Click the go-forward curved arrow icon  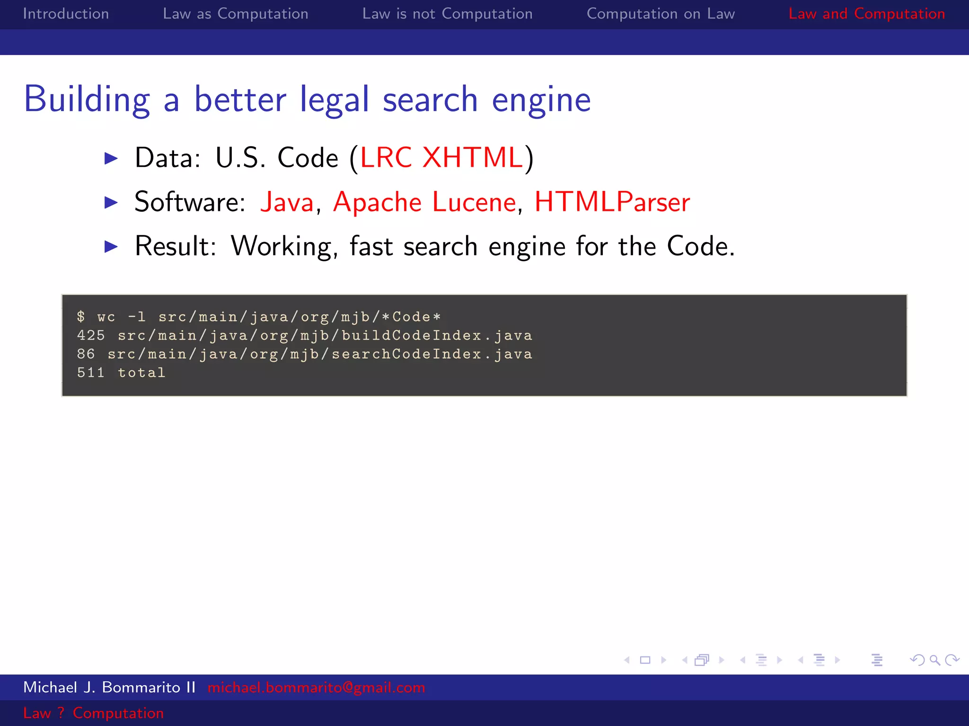coord(952,660)
